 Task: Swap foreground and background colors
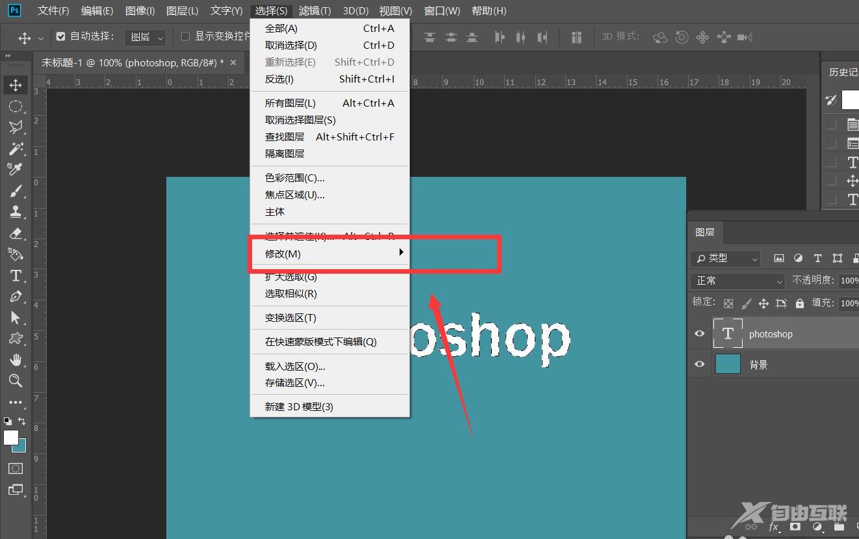22,421
